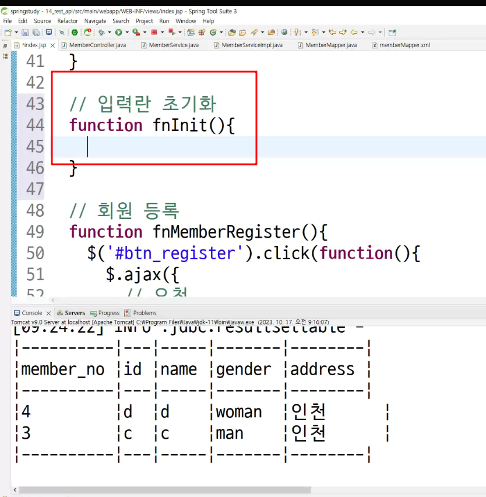Click the New Java Class icon

213,32
